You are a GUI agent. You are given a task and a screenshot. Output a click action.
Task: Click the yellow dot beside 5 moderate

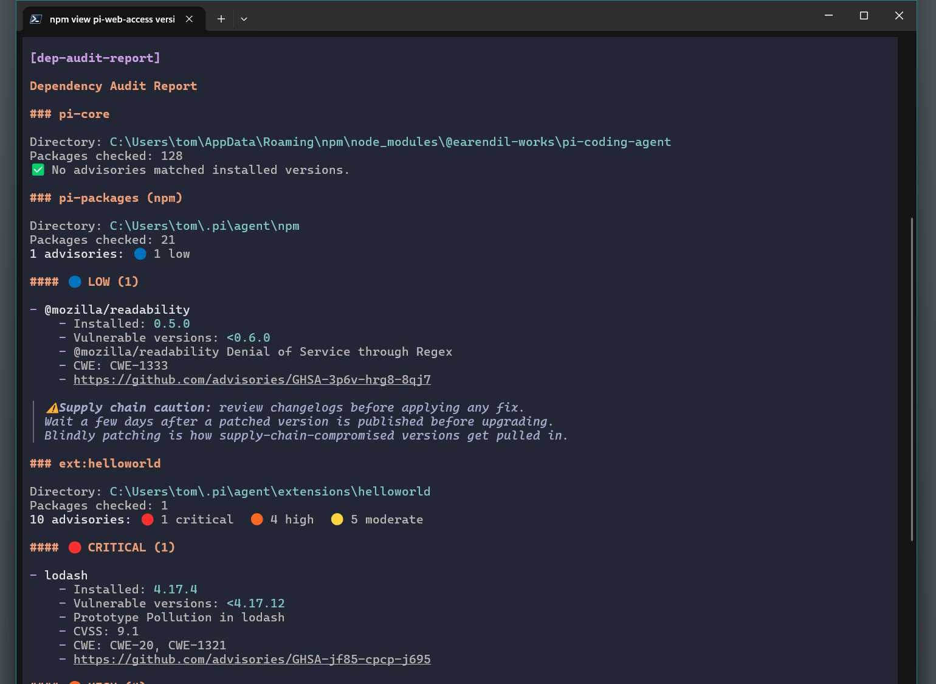click(x=337, y=519)
